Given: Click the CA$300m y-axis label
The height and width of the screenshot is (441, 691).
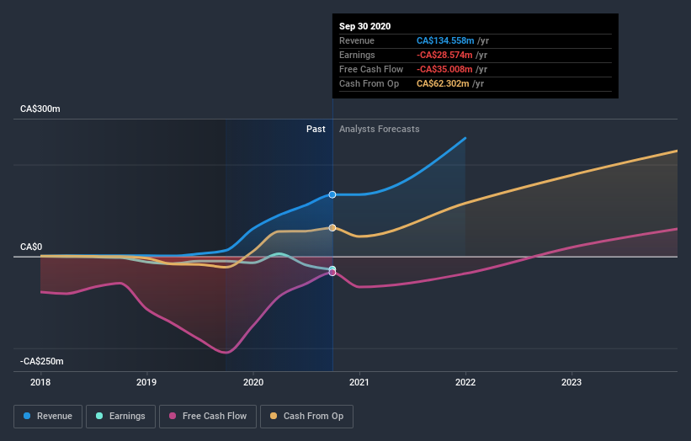Looking at the screenshot, I should tap(40, 109).
